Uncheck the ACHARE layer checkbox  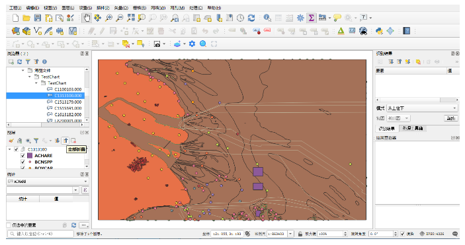23,156
